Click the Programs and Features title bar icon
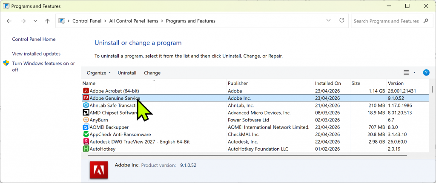Viewport: 436px width, 183px height. pyautogui.click(x=6, y=6)
